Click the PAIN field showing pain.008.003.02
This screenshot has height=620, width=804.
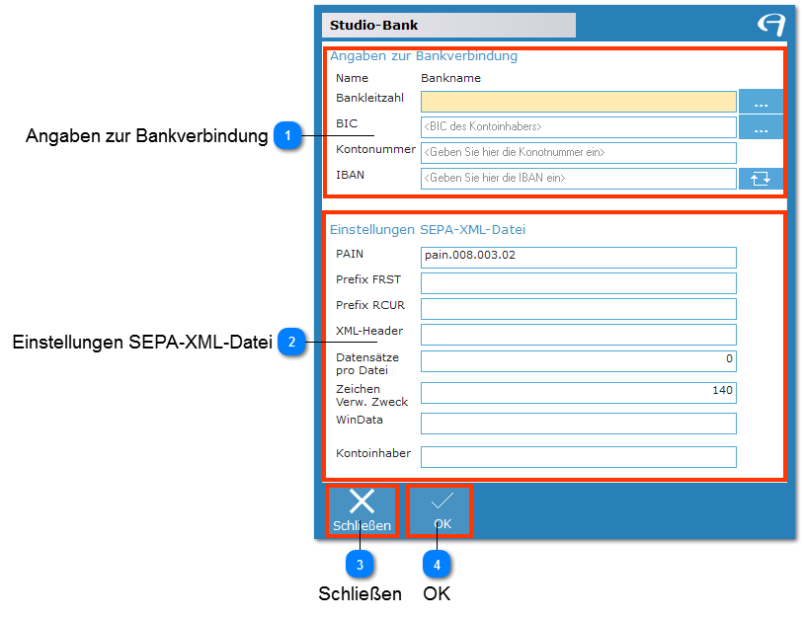tap(579, 258)
